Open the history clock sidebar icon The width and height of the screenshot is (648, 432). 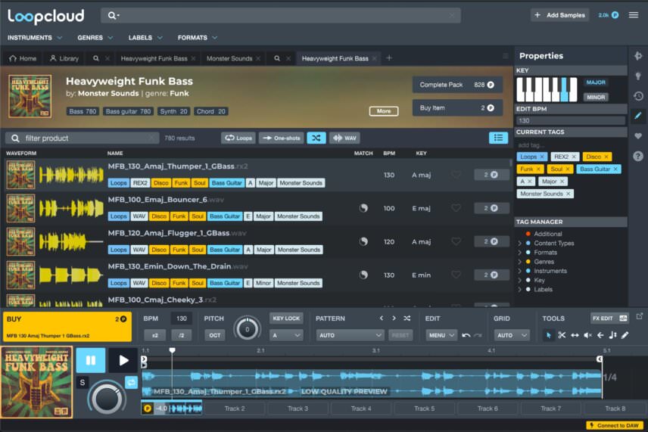click(x=638, y=96)
